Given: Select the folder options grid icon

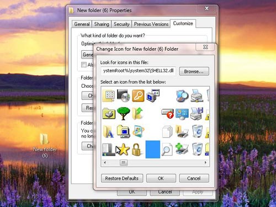Looking at the screenshot, I should [109, 95].
